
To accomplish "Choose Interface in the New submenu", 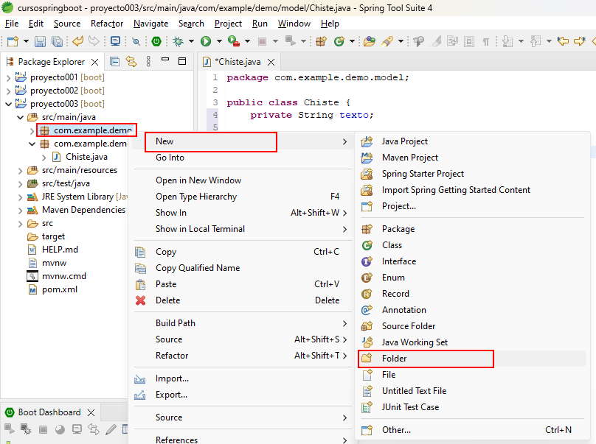I will coord(471,261).
